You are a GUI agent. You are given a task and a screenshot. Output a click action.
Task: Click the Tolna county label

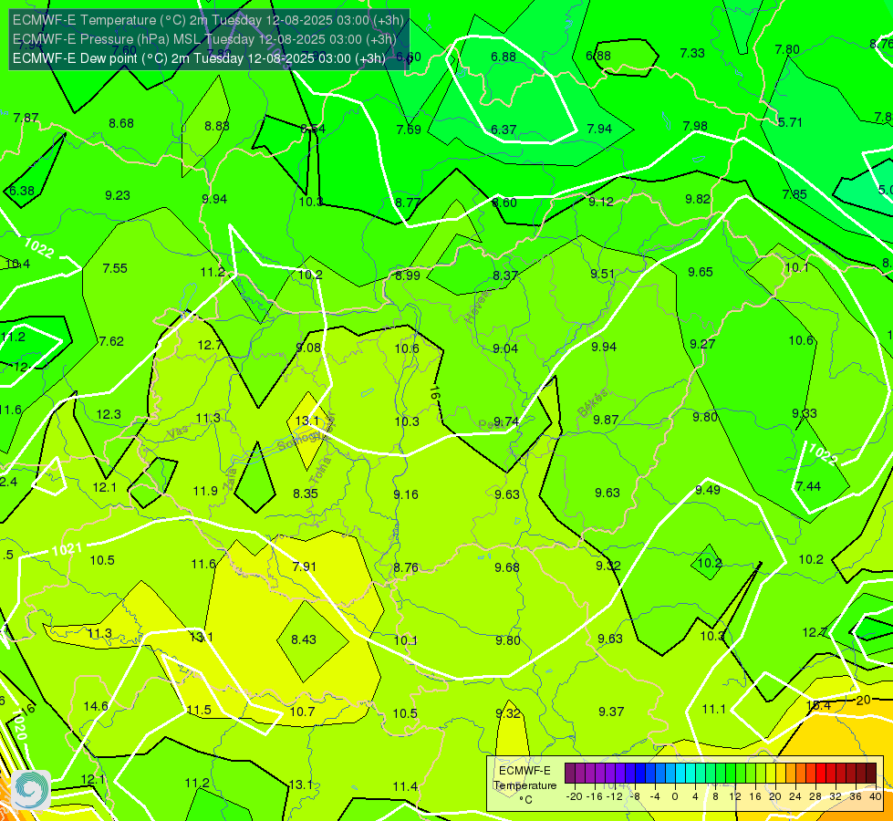click(321, 470)
